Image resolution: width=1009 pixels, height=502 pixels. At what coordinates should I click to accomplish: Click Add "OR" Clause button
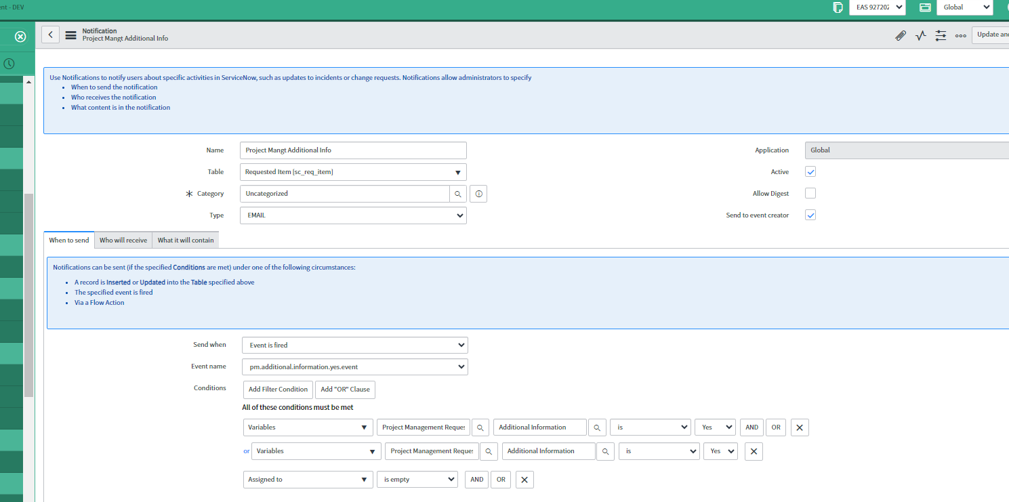(x=345, y=390)
